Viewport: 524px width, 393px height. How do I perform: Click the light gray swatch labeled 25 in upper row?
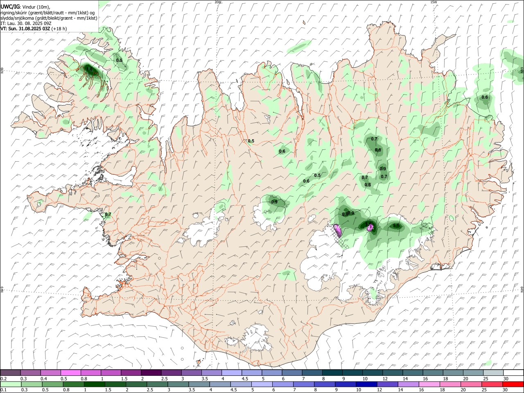click(492, 373)
